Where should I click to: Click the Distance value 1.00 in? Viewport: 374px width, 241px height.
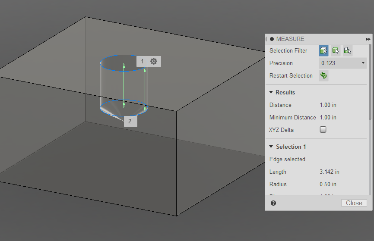tap(328, 105)
